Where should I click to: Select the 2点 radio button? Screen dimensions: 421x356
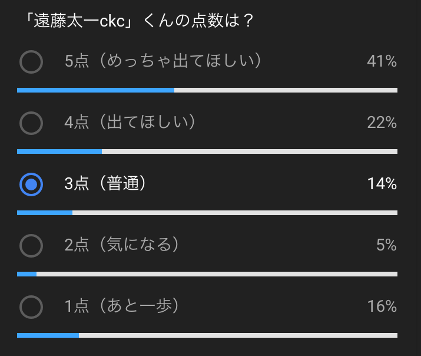click(x=31, y=246)
